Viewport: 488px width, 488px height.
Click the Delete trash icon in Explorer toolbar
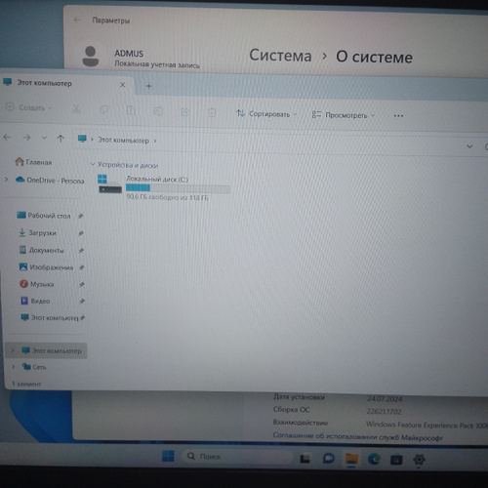212,112
